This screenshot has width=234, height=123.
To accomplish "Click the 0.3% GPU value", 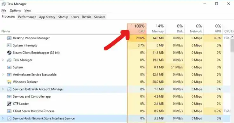I will coord(217,38).
